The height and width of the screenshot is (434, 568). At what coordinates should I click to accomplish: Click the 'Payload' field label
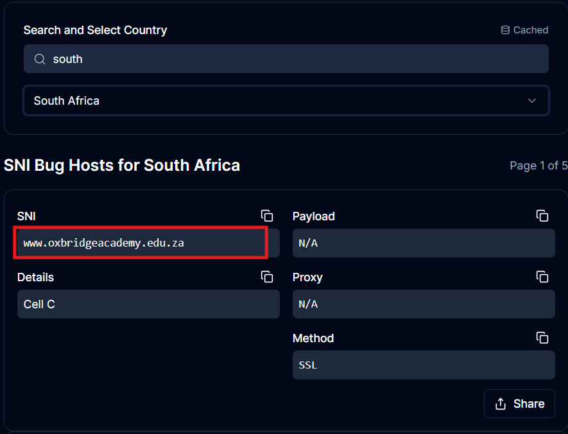click(x=314, y=216)
